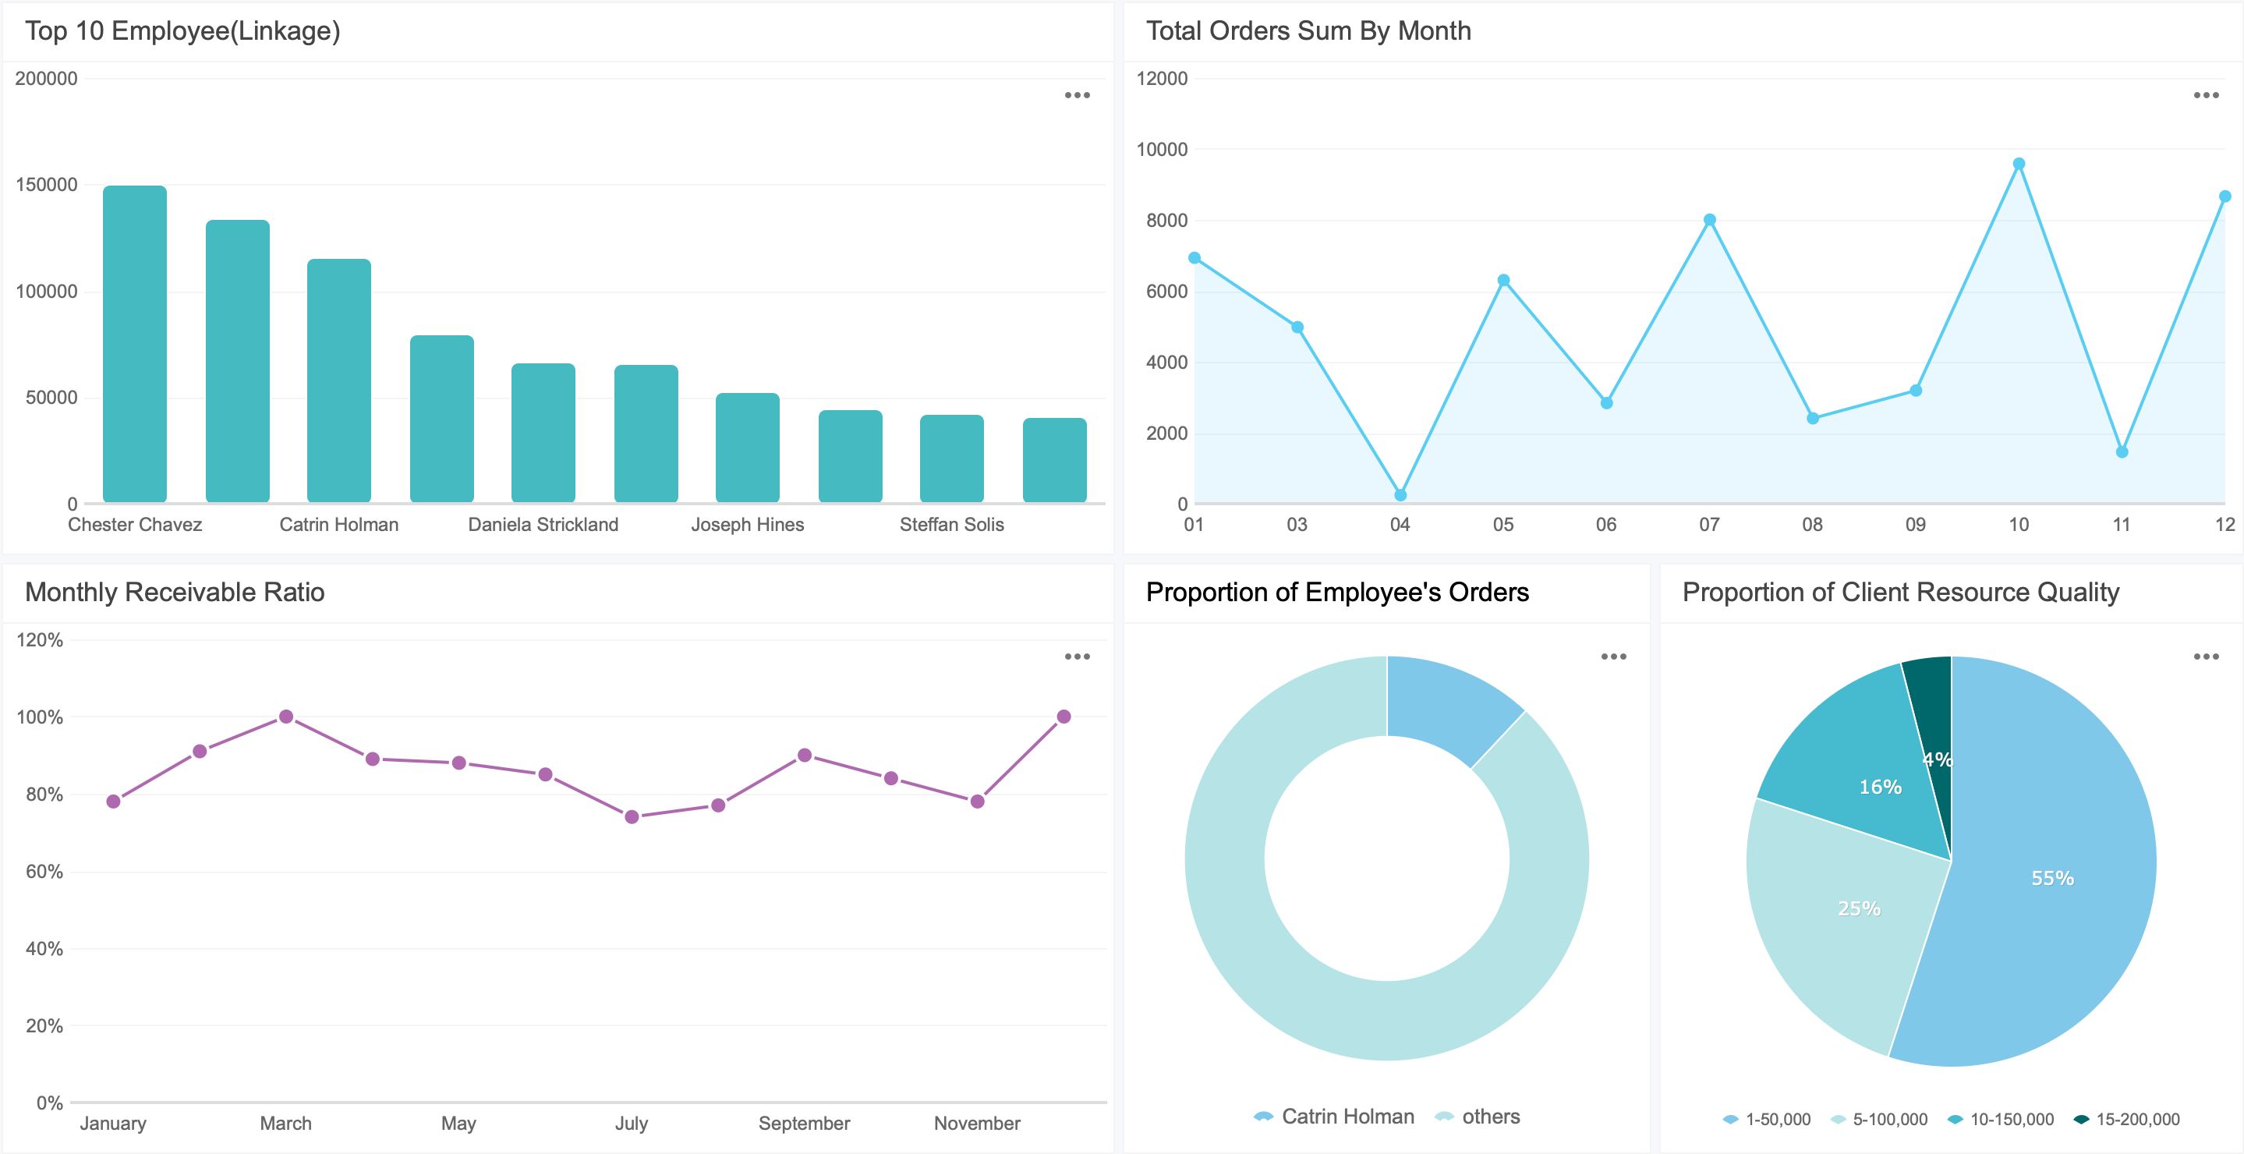Toggle the 10-150,000 legend entry

point(2000,1119)
